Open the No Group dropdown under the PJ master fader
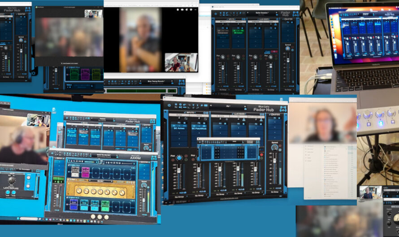Image resolution: width=399 pixels, height=237 pixels. pos(276,192)
